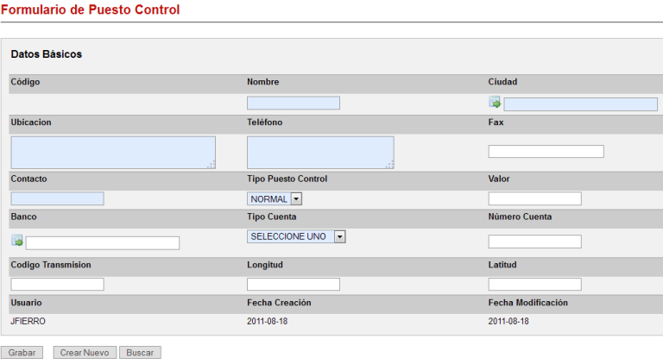Click into the Banco text field
Viewport: 663px width, 364px height.
103,243
